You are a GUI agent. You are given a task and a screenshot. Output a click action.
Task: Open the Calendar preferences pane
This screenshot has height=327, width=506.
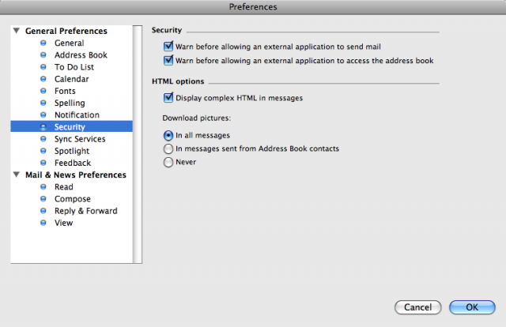pyautogui.click(x=71, y=79)
